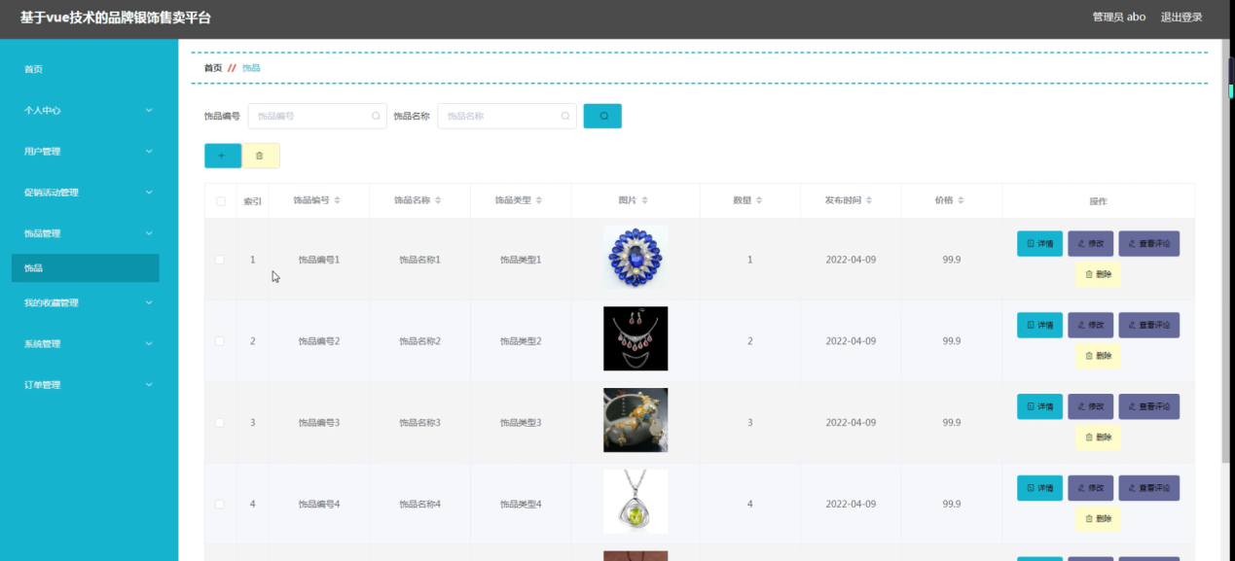Image resolution: width=1235 pixels, height=561 pixels.
Task: Sort by 数量 column arrows
Action: pyautogui.click(x=759, y=200)
